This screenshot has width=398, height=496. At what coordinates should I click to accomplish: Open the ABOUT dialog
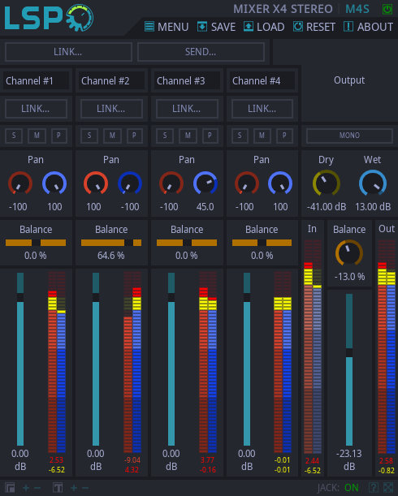click(x=368, y=27)
